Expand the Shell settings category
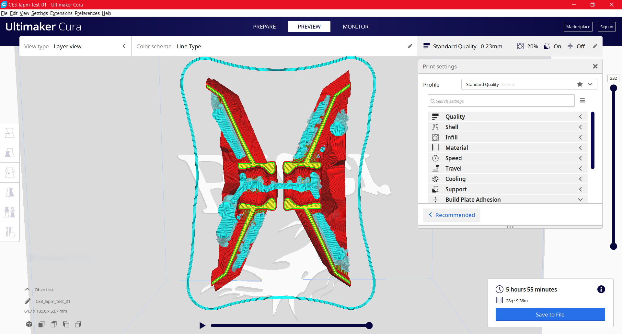The width and height of the screenshot is (622, 334). point(508,127)
